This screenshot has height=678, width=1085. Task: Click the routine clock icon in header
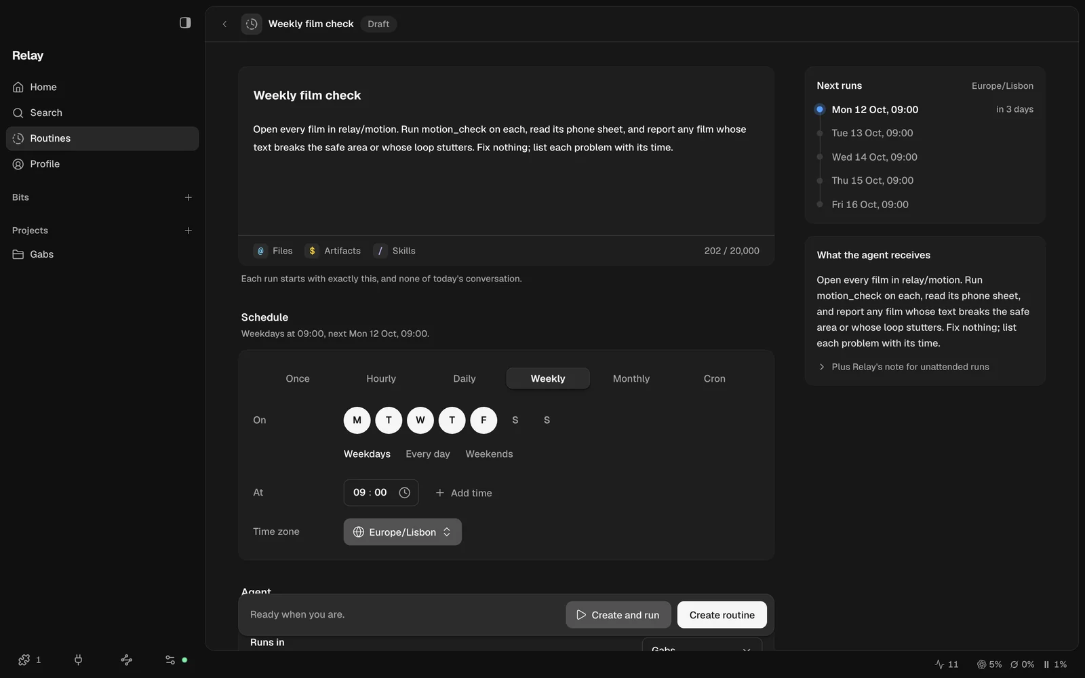click(x=252, y=24)
